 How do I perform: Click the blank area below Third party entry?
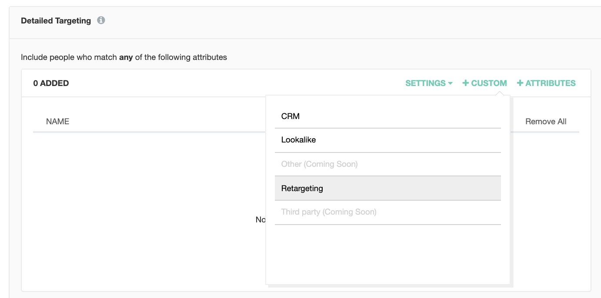387,254
